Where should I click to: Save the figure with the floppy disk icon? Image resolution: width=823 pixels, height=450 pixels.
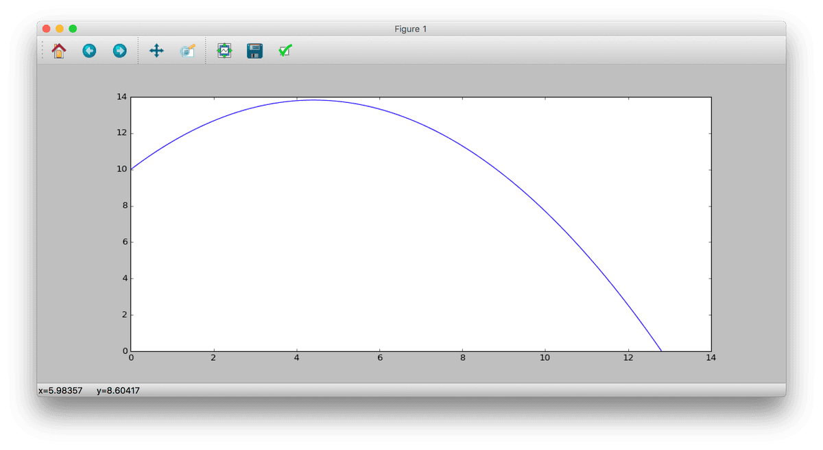[x=254, y=51]
